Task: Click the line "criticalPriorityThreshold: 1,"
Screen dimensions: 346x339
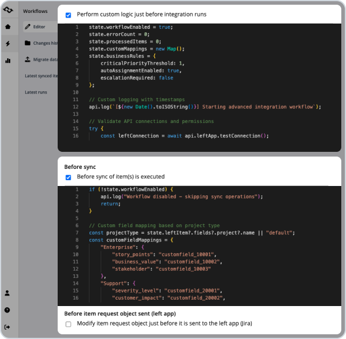Action: click(142, 63)
